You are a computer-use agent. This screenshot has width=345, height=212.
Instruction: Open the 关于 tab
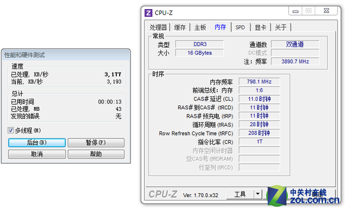[280, 27]
